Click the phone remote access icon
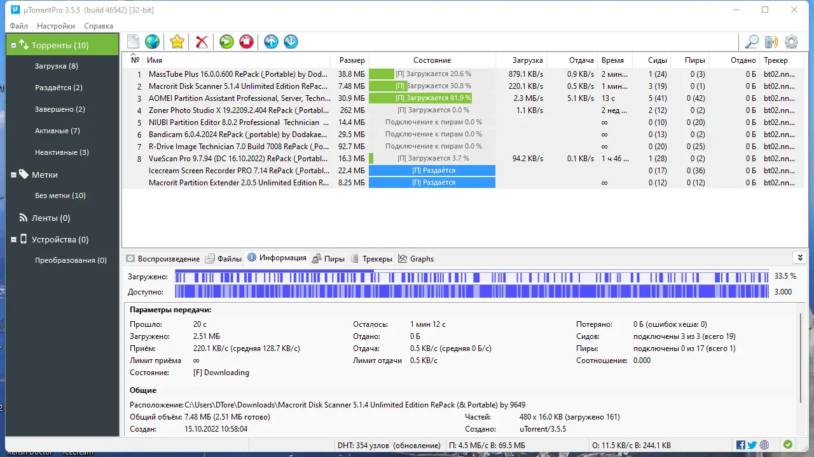Viewport: 814px width, 457px height. click(x=771, y=42)
